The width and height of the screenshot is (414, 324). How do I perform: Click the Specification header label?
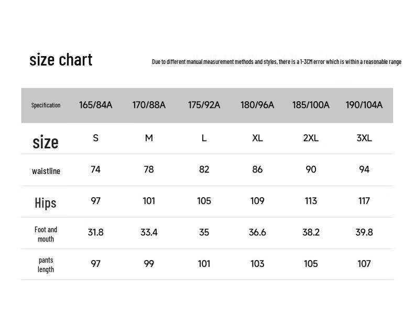pos(46,105)
